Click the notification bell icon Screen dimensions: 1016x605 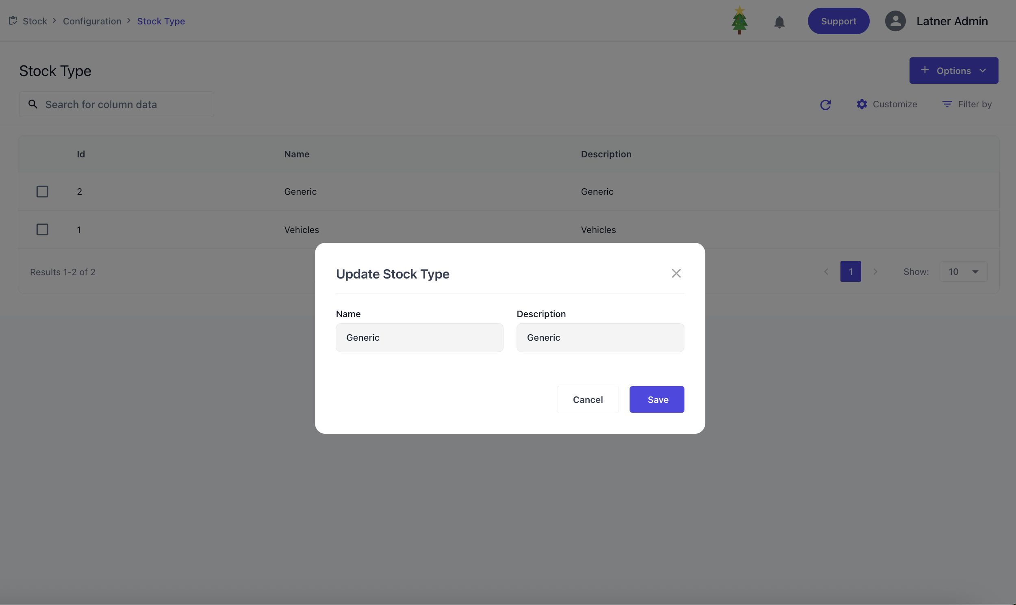(779, 22)
